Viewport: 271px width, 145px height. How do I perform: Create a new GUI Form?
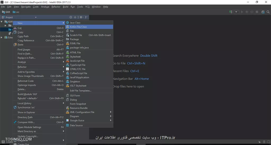pos(89,96)
